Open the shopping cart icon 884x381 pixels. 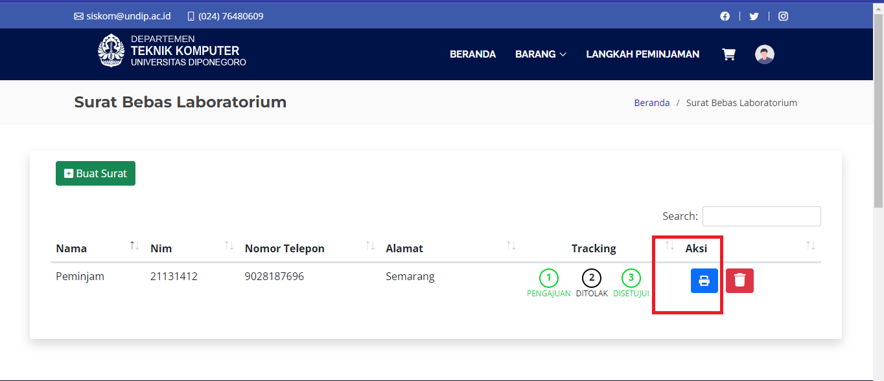(x=728, y=54)
